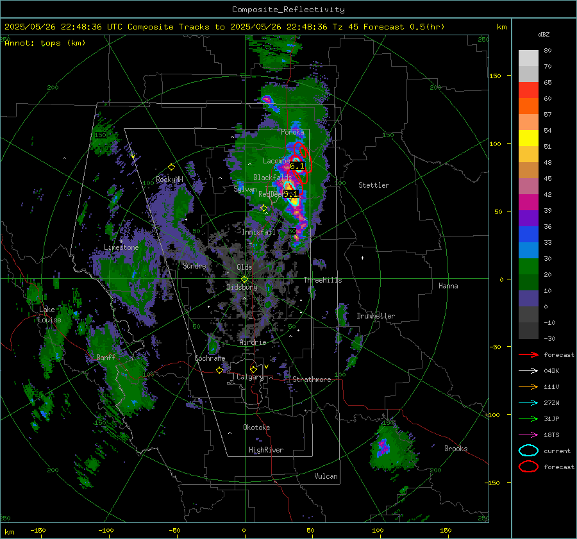This screenshot has width=577, height=539.
Task: Click the yellow diamond marker near Cochrane
Action: click(x=219, y=370)
